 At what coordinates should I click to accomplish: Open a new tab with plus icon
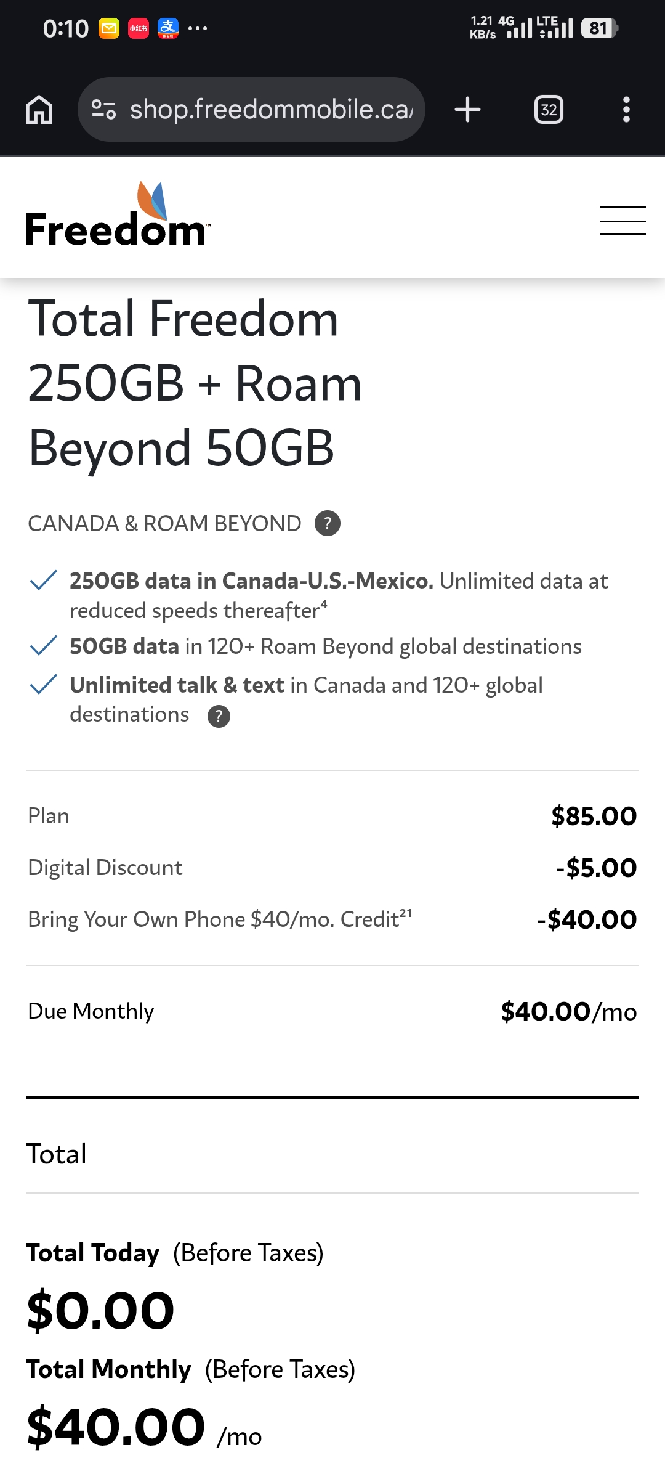[x=467, y=110]
